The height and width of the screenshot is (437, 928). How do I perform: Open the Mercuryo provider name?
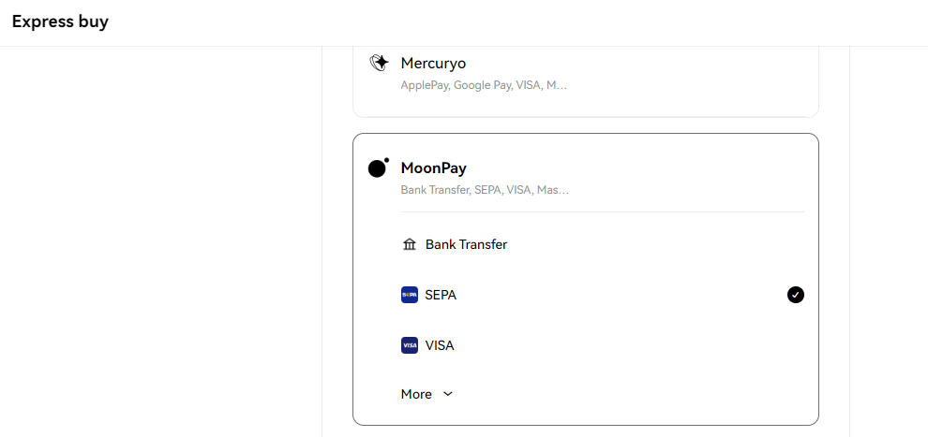pos(433,63)
